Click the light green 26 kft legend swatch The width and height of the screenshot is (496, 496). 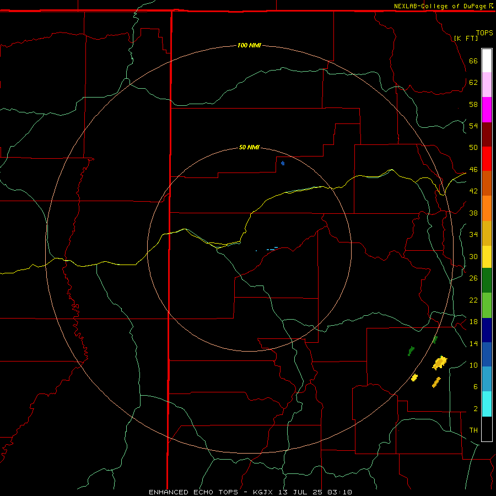tap(487, 305)
